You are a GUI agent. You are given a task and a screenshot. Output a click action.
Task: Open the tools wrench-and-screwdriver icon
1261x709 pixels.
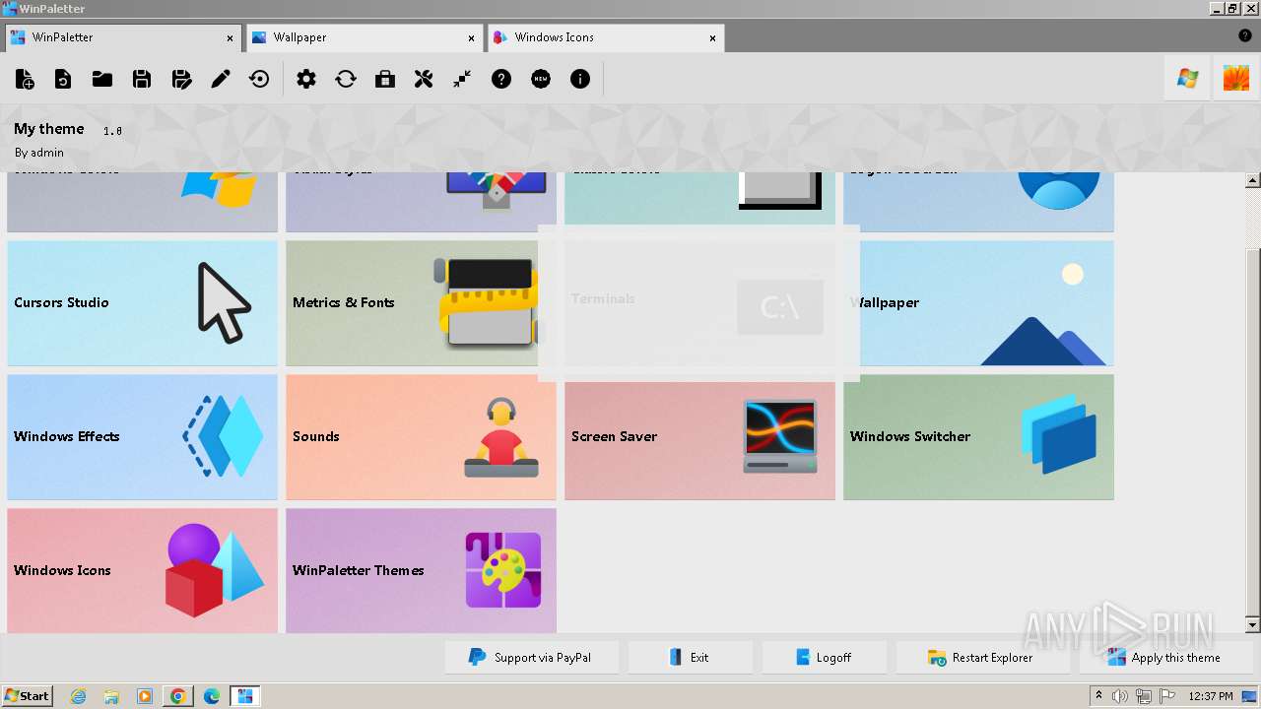click(424, 79)
